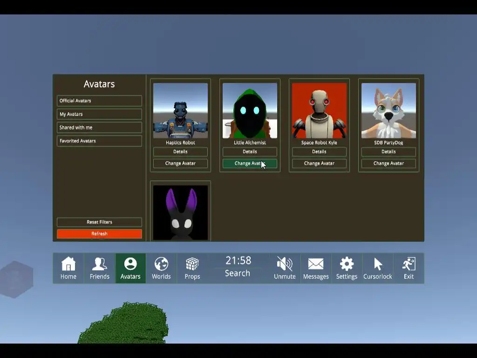Open Details for SDB PartyDog
477x358 pixels.
click(x=388, y=151)
